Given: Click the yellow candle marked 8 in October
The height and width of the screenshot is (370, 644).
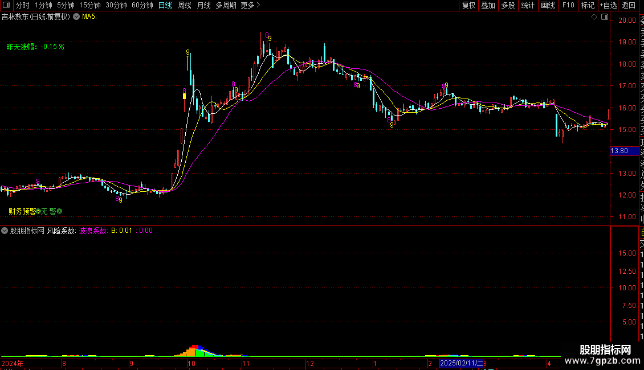Looking at the screenshot, I should click(x=185, y=96).
